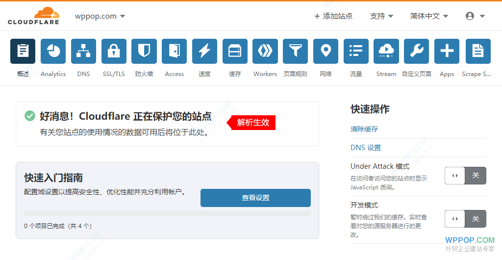Click the 快速入门指南 heading
The width and height of the screenshot is (502, 260).
pyautogui.click(x=53, y=178)
